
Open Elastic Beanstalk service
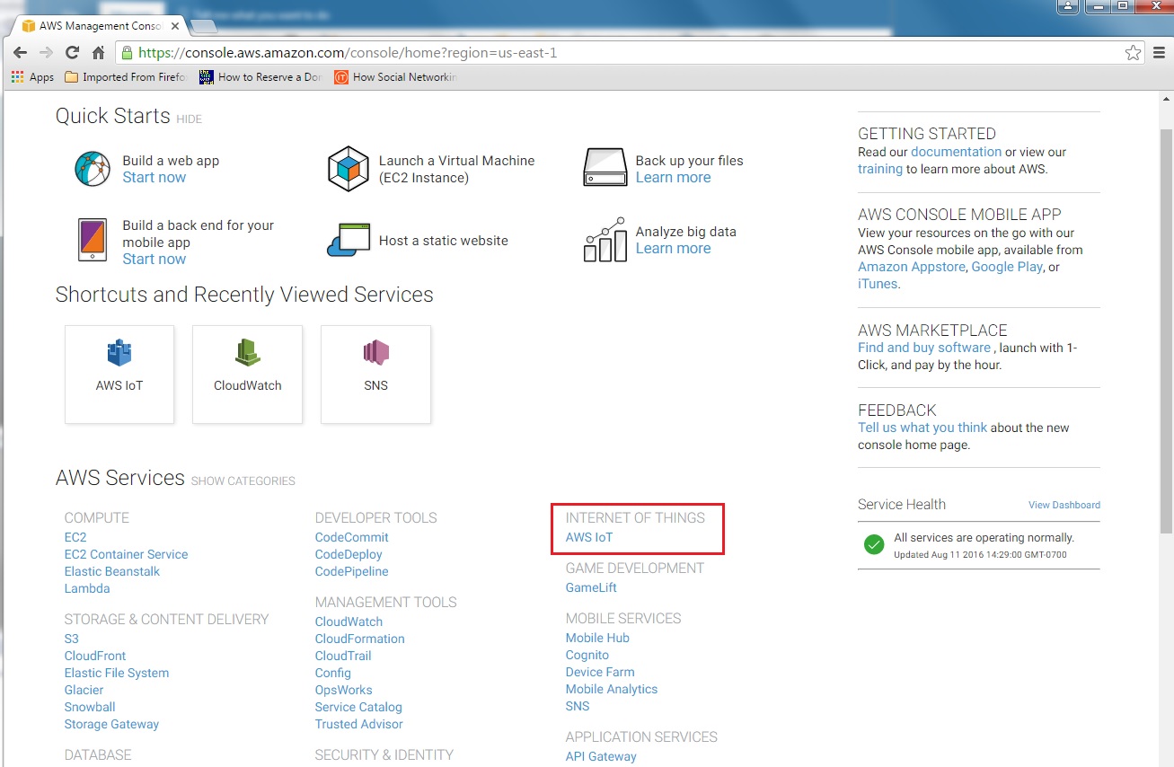112,571
